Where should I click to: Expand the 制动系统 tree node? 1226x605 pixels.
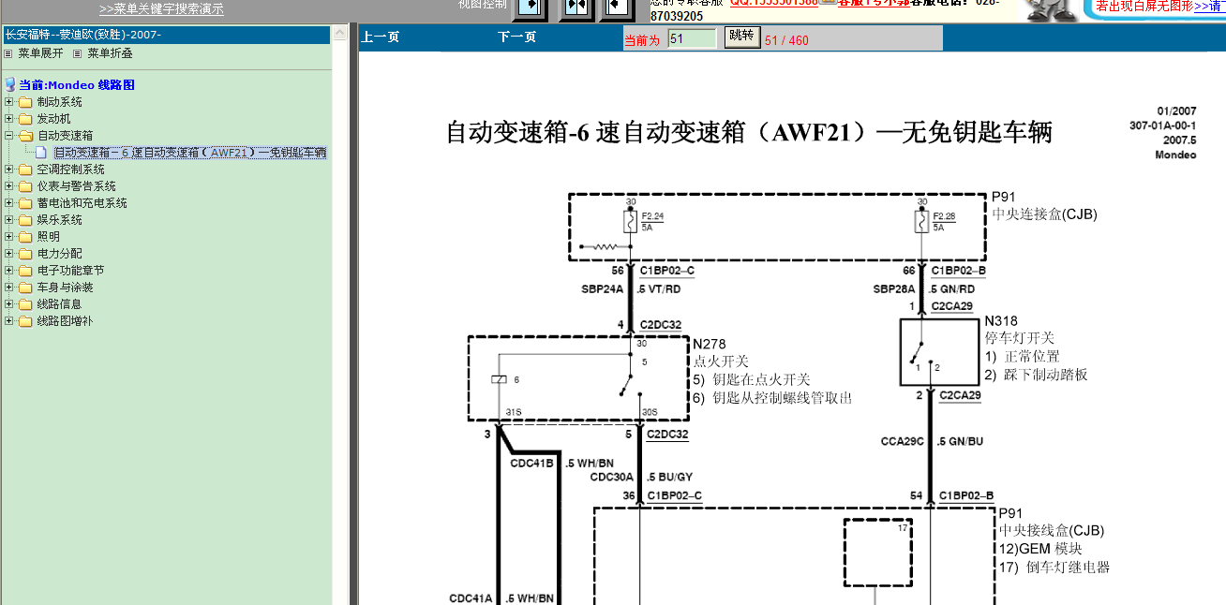[x=7, y=102]
